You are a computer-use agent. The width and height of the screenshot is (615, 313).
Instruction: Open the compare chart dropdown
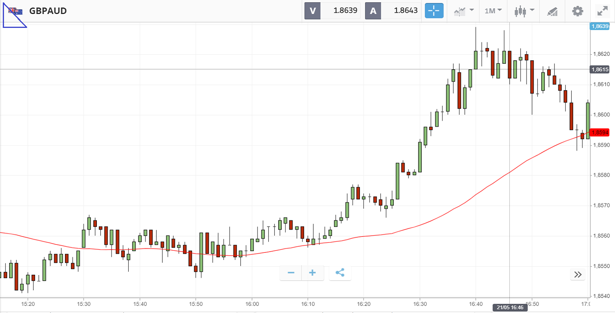pos(464,11)
